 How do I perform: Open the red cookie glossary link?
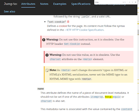pyautogui.click(x=63, y=26)
